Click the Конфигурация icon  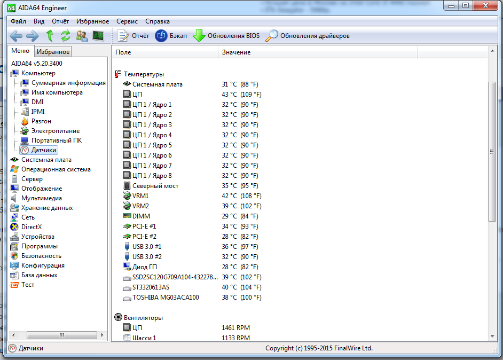pos(14,265)
